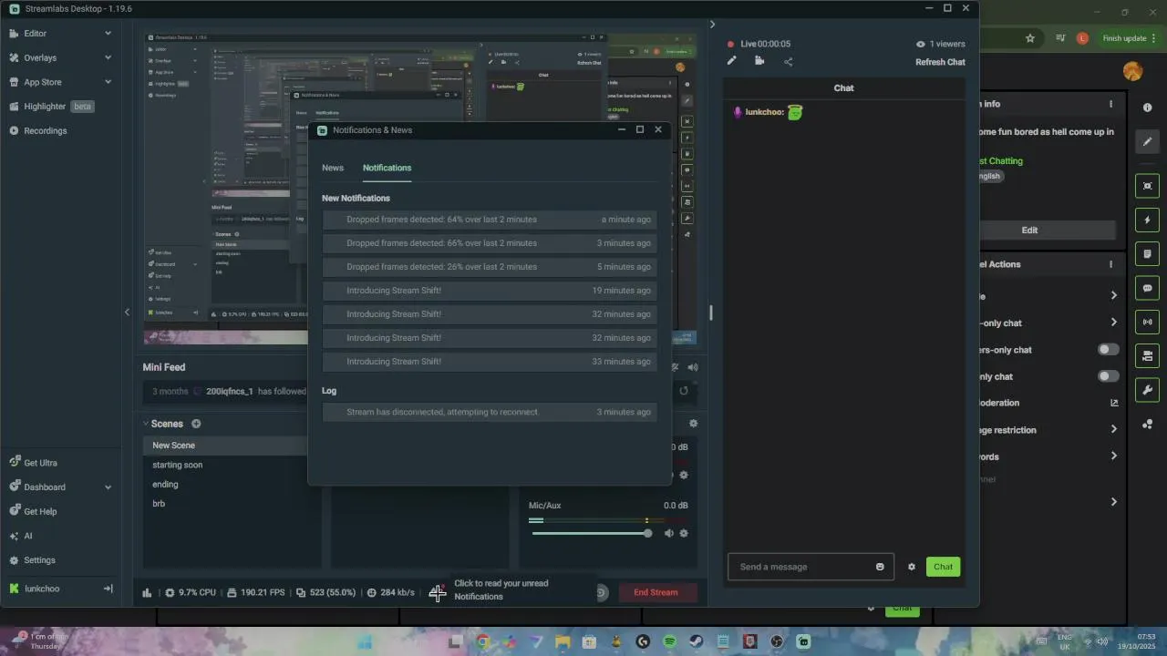Viewport: 1167px width, 656px height.
Task: Click the Editor home icon in sidebar
Action: pyautogui.click(x=14, y=33)
